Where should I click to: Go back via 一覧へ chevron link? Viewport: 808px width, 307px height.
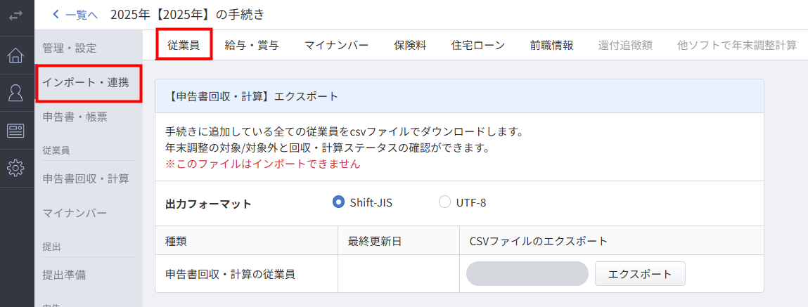75,14
